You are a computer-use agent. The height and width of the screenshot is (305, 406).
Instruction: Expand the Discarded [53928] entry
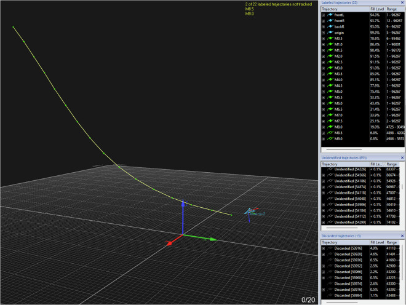[x=323, y=254]
